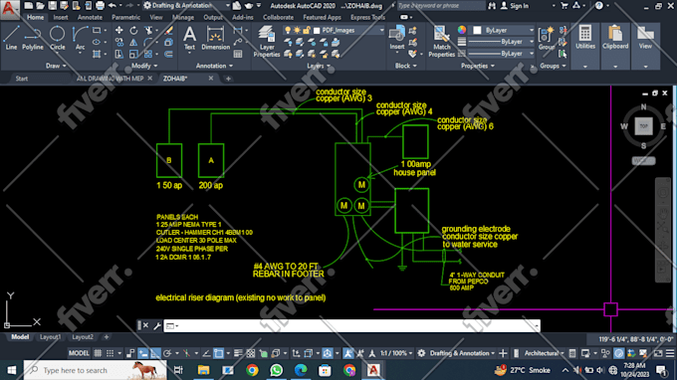
Task: Click the Group tool
Action: pyautogui.click(x=547, y=38)
